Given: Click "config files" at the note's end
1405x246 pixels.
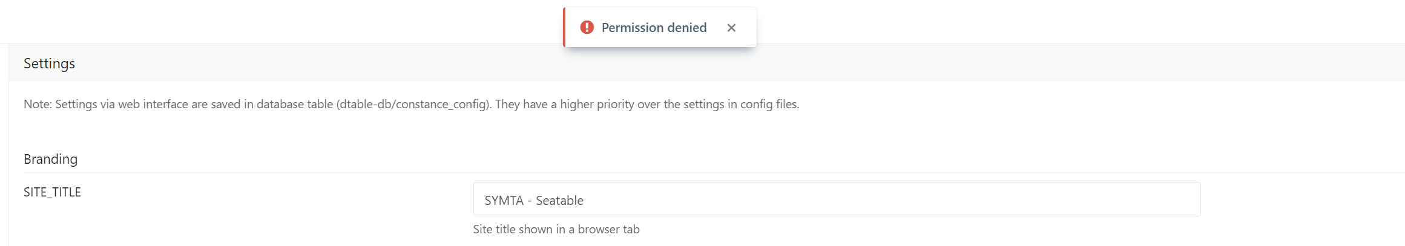Looking at the screenshot, I should (769, 105).
